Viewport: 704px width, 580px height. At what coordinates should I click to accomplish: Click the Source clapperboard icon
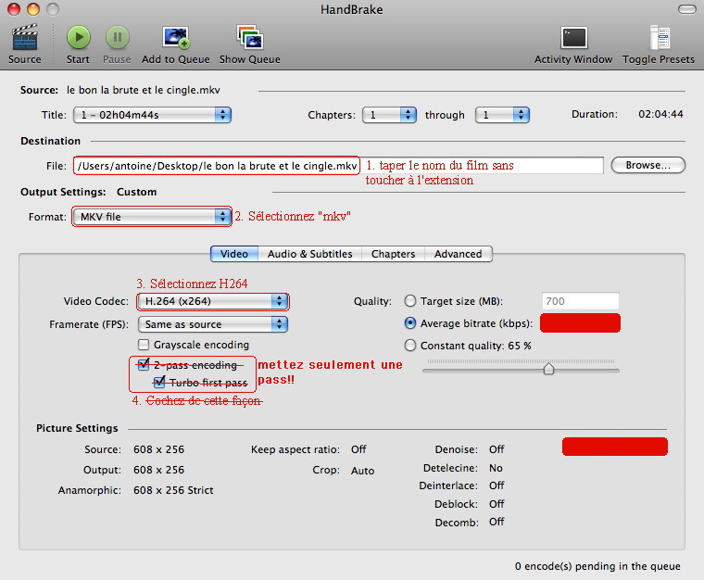pyautogui.click(x=24, y=38)
